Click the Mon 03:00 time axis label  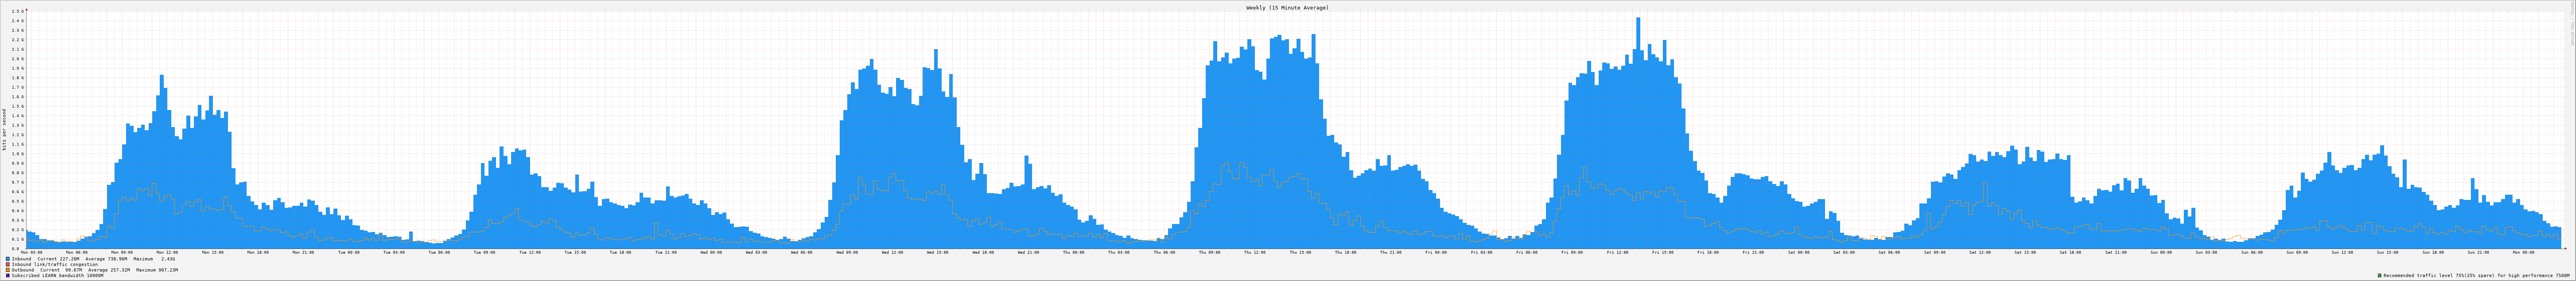pyautogui.click(x=31, y=252)
